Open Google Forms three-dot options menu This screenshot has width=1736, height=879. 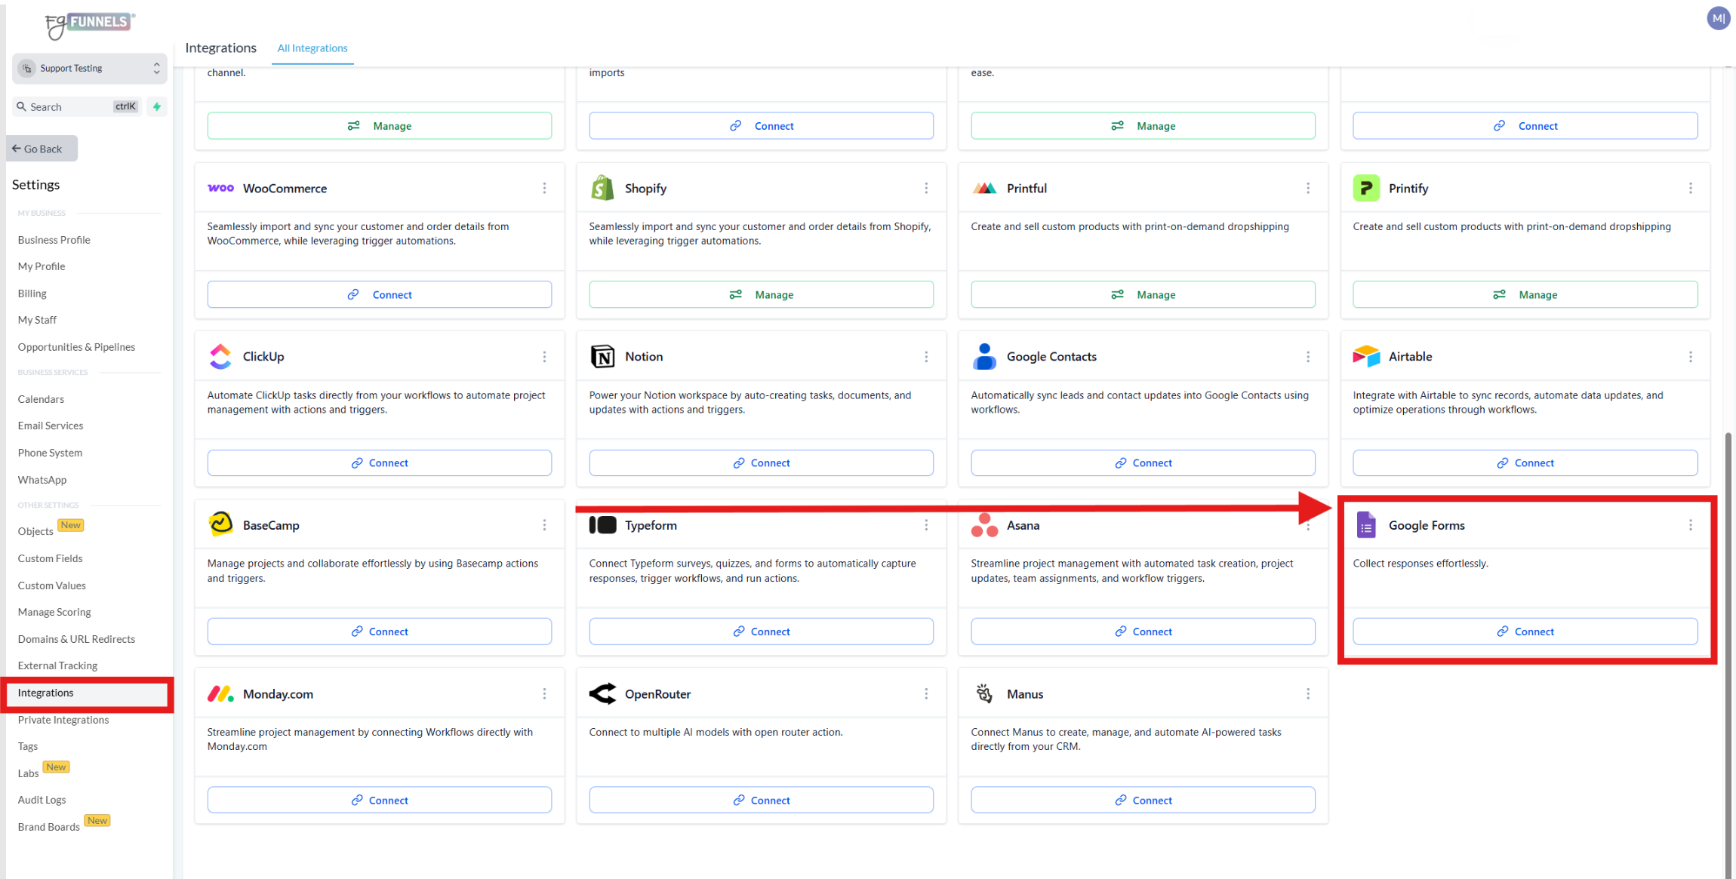coord(1690,525)
